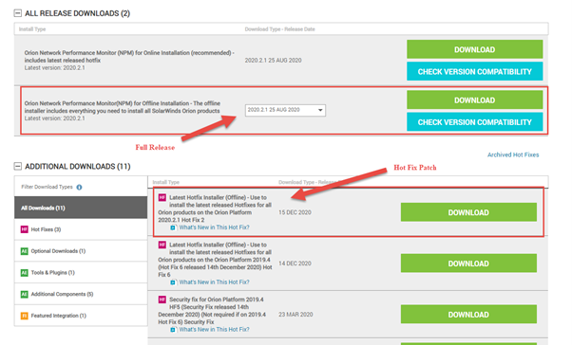
Task: Open What's New link for 2020.2.1 Hot Fix 2
Action: [x=214, y=227]
